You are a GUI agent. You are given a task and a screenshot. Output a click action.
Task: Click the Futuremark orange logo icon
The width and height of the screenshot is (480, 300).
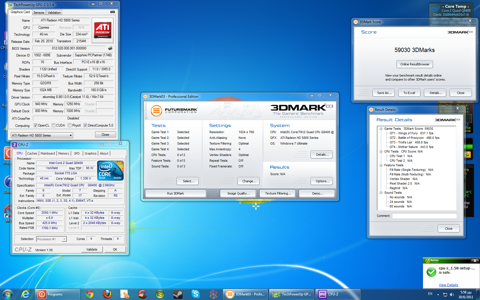pos(156,111)
